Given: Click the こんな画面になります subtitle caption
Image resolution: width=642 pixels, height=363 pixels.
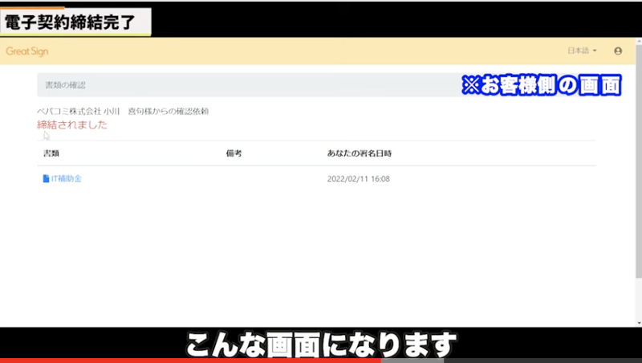Looking at the screenshot, I should [321, 344].
